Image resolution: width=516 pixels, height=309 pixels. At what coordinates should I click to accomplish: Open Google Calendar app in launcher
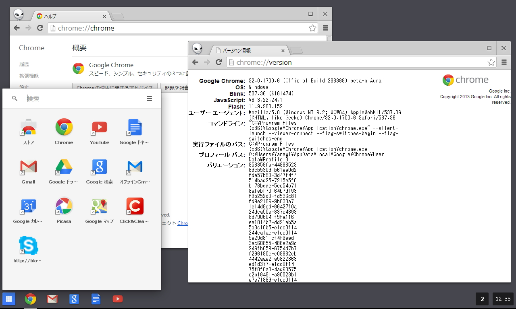click(x=28, y=211)
